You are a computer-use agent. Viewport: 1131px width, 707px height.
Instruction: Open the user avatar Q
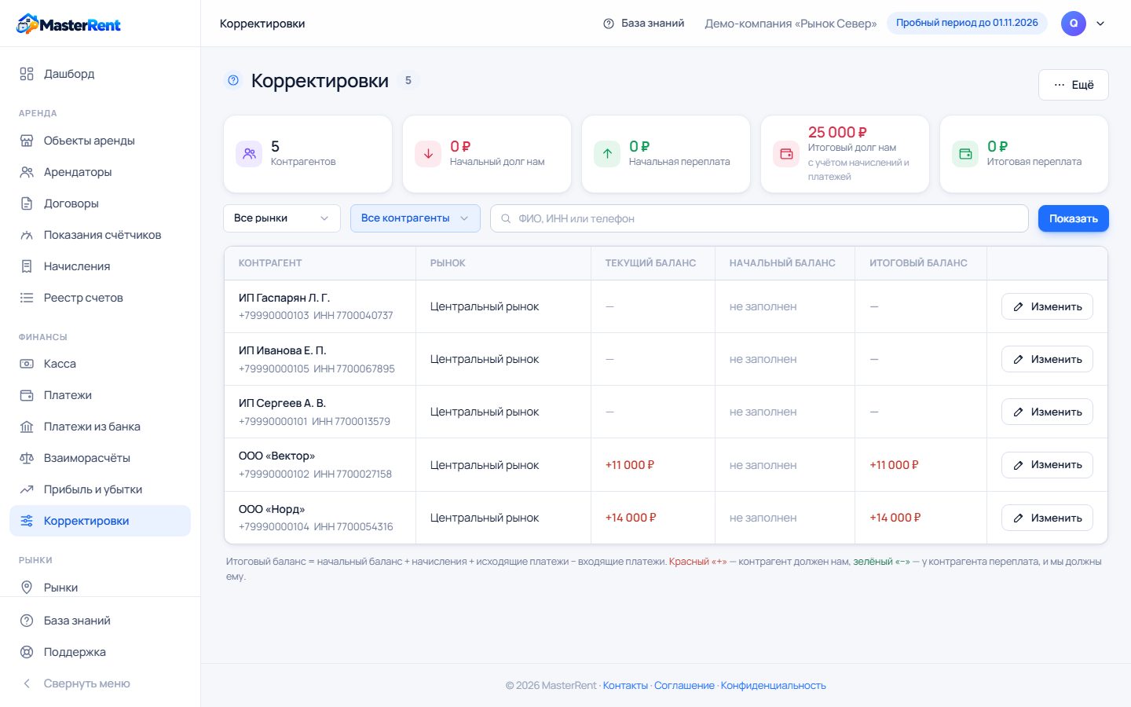(1074, 24)
